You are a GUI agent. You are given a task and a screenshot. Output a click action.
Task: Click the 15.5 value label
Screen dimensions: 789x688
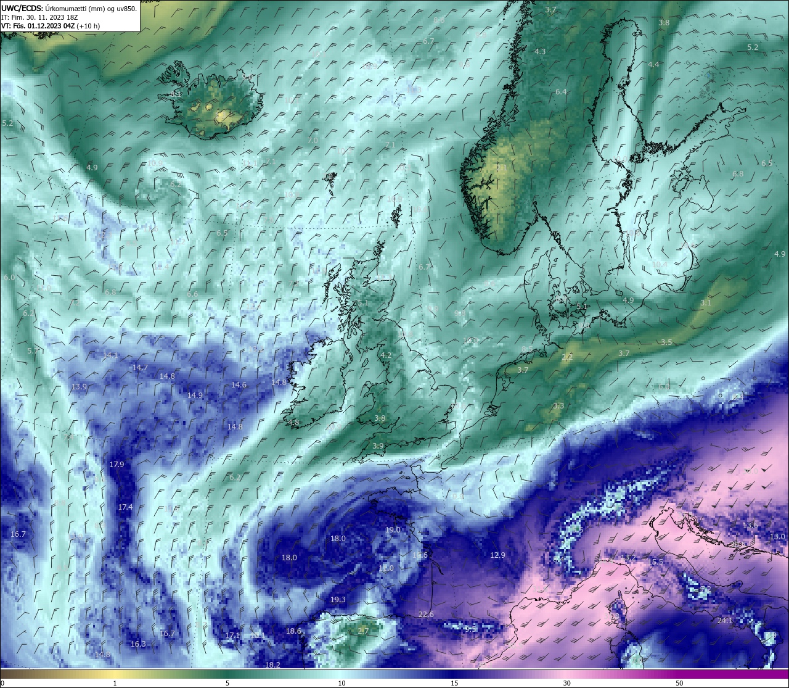656,562
